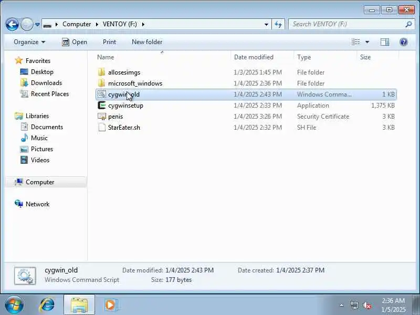Click the SH File type cell
Viewport: 420px width, 315px height.
(307, 128)
